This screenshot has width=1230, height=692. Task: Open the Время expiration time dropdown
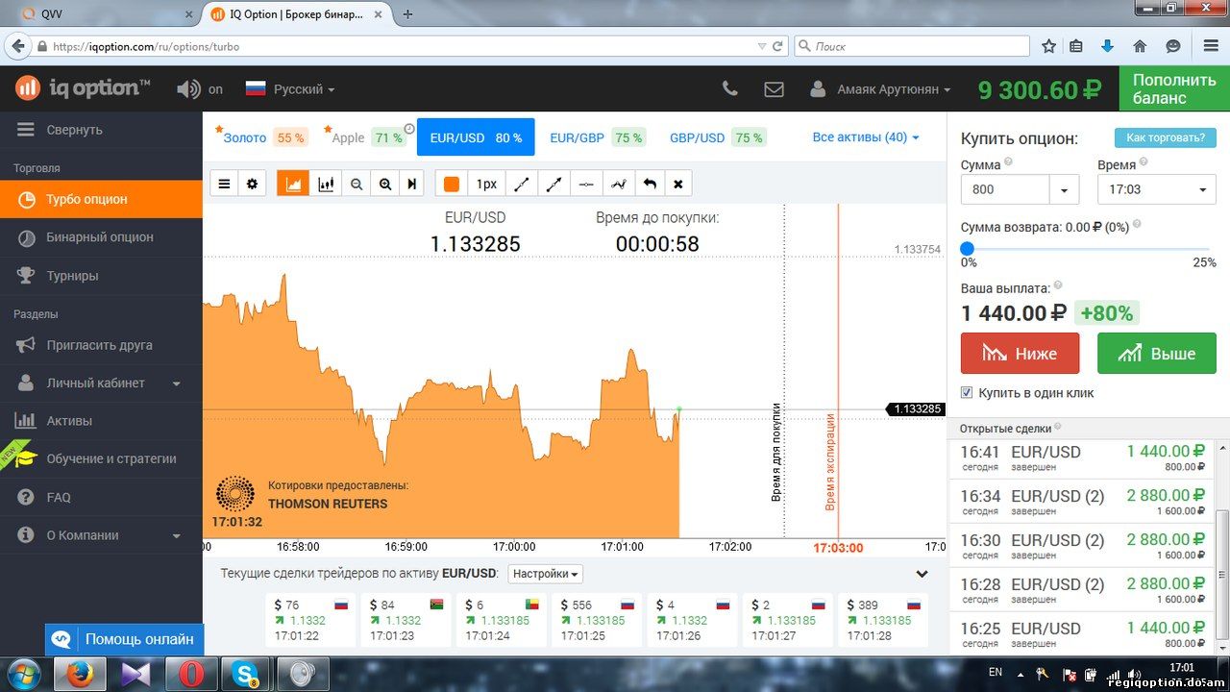[1157, 189]
